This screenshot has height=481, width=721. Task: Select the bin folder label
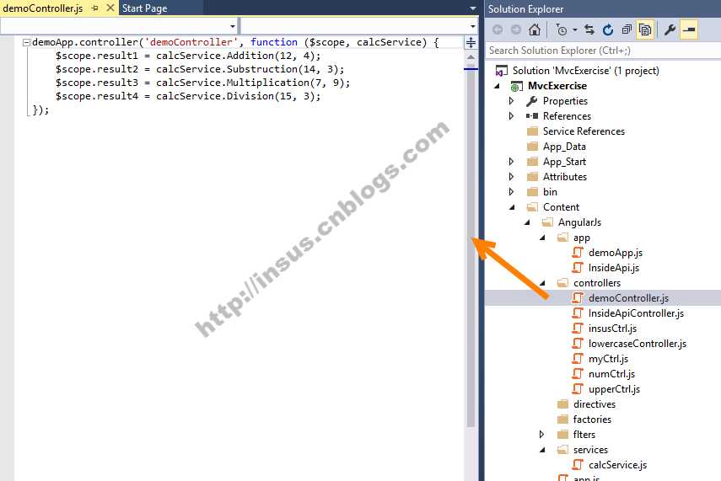(550, 192)
